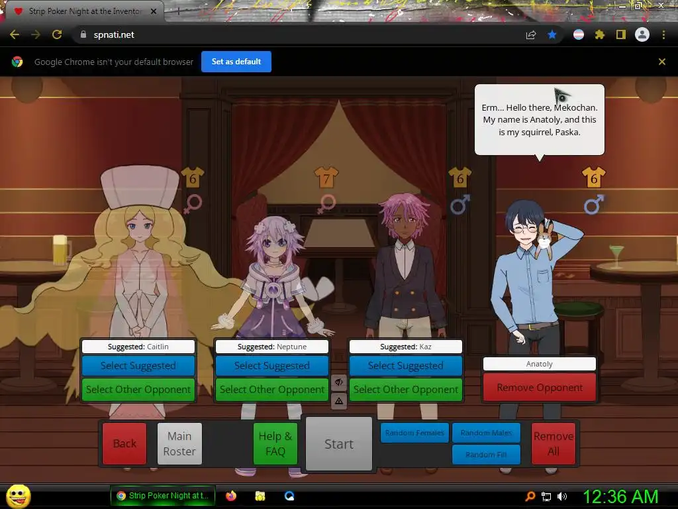Open the striped extension icon
This screenshot has height=509, width=678.
[579, 34]
